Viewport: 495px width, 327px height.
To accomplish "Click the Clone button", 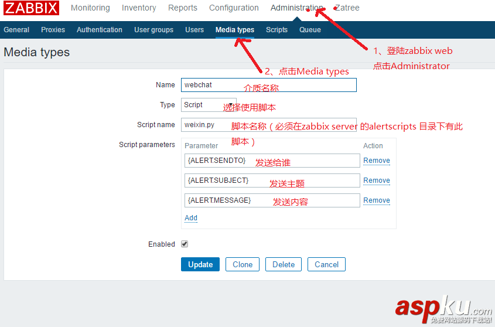I will point(243,264).
